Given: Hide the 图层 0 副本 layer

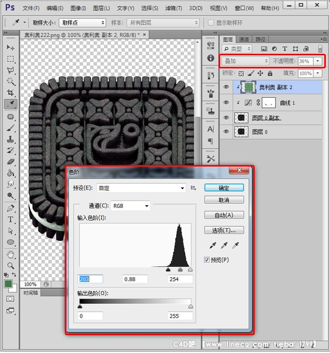Looking at the screenshot, I should 226,117.
